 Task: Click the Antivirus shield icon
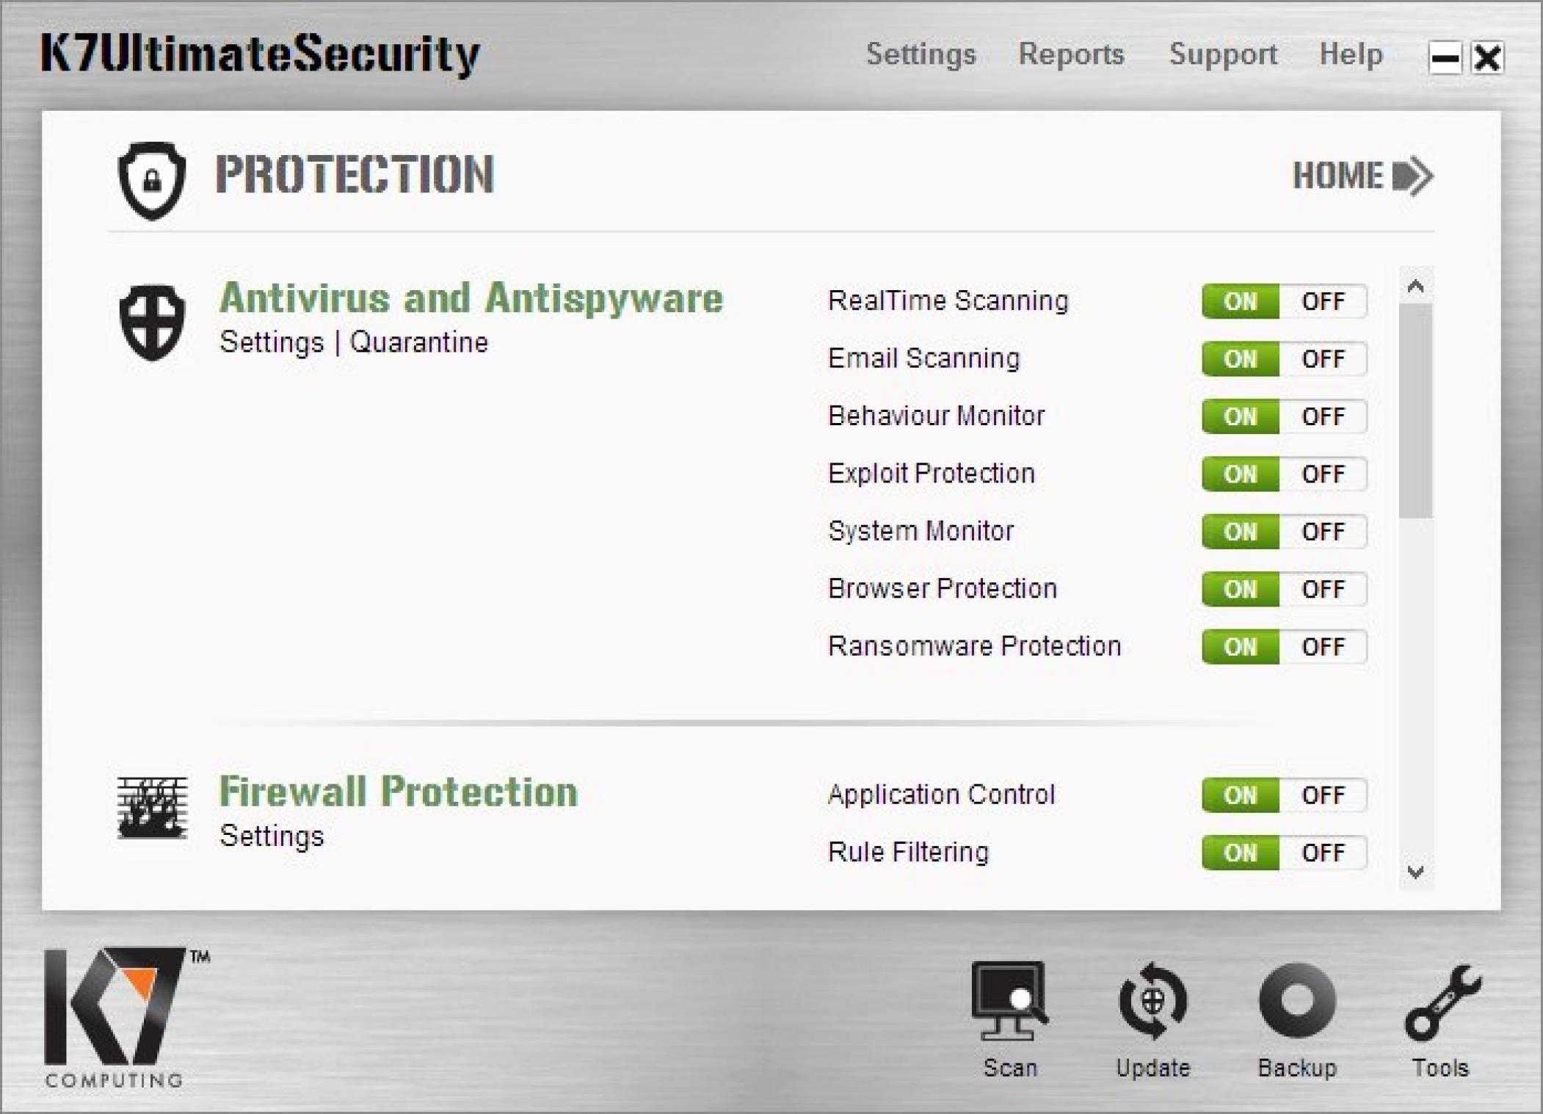point(152,322)
